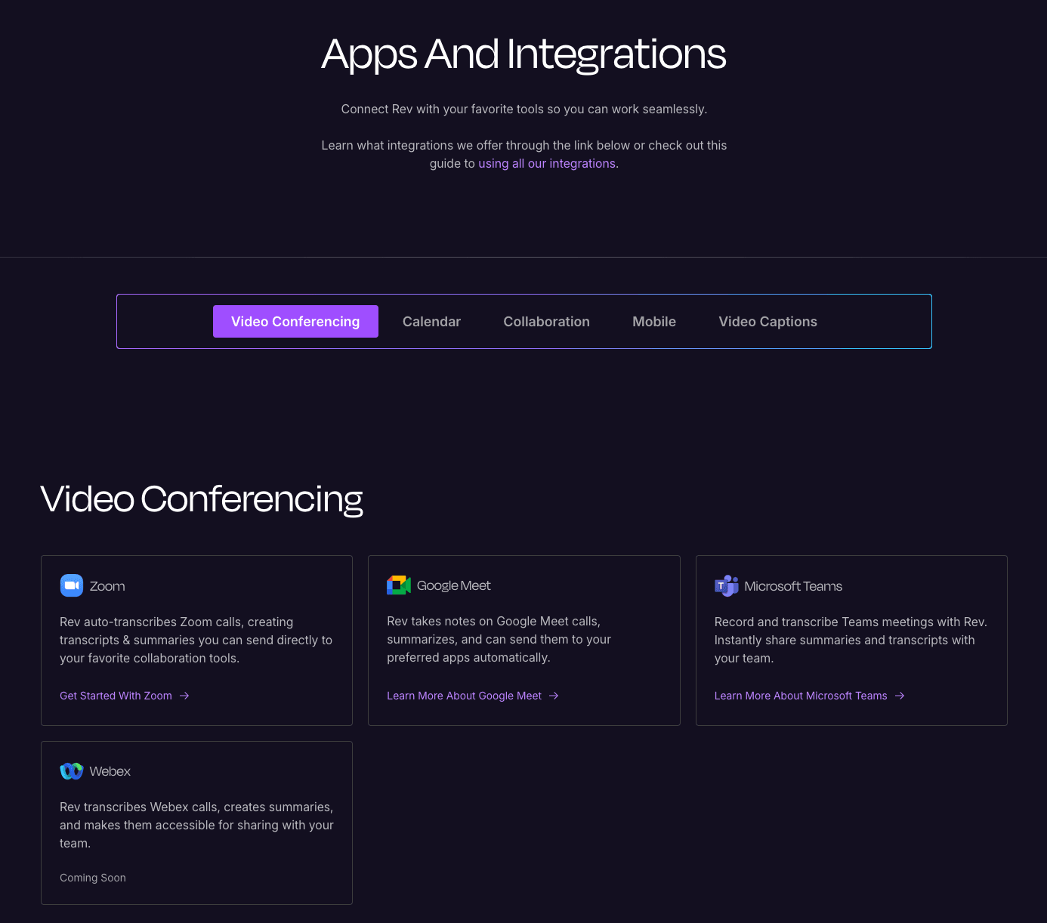Click the Coming Soon label on Webex card
The width and height of the screenshot is (1047, 923).
click(93, 878)
